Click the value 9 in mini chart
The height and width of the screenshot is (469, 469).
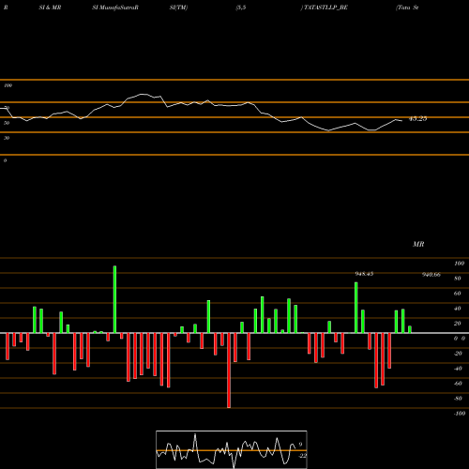pos(300,445)
